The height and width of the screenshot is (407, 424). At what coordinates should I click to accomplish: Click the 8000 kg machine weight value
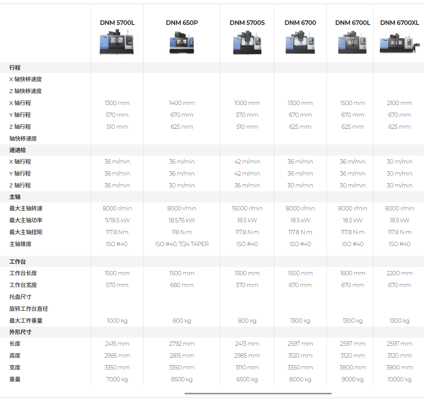(300, 380)
